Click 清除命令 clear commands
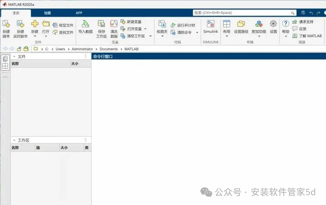 [x=181, y=32]
